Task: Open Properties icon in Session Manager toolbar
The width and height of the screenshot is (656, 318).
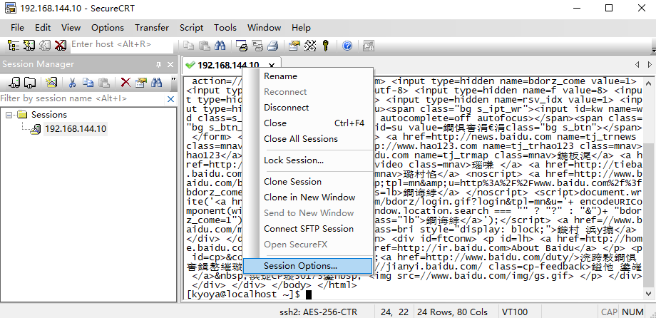Action: (x=141, y=82)
